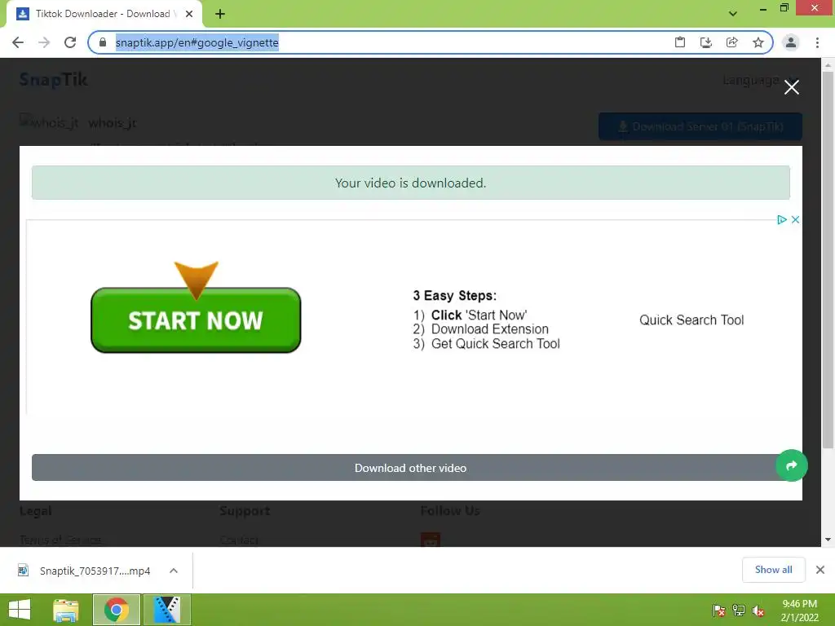Share this page via the address bar icon
This screenshot has width=835, height=626.
[731, 42]
